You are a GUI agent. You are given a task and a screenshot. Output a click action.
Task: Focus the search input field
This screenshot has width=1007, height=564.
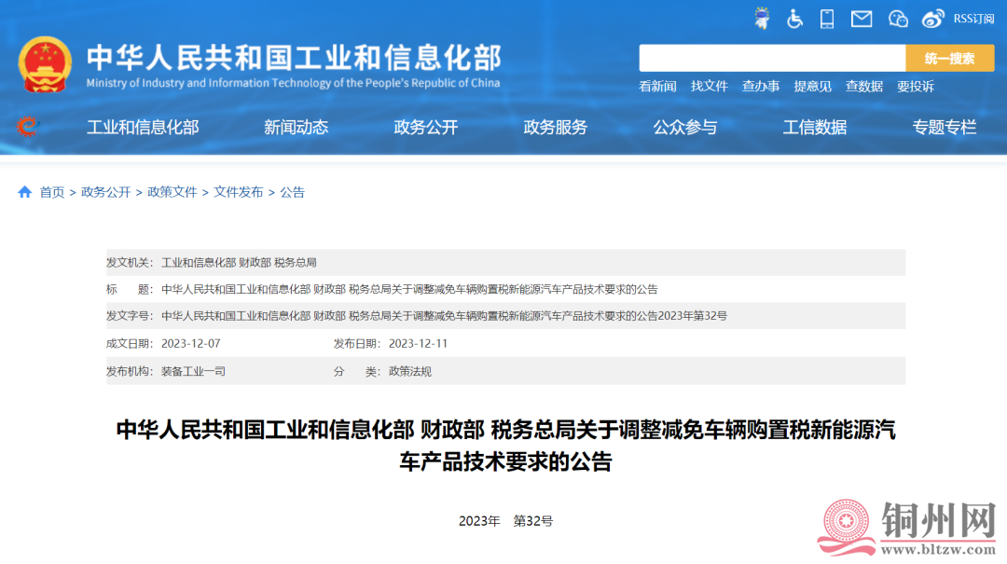coord(772,58)
